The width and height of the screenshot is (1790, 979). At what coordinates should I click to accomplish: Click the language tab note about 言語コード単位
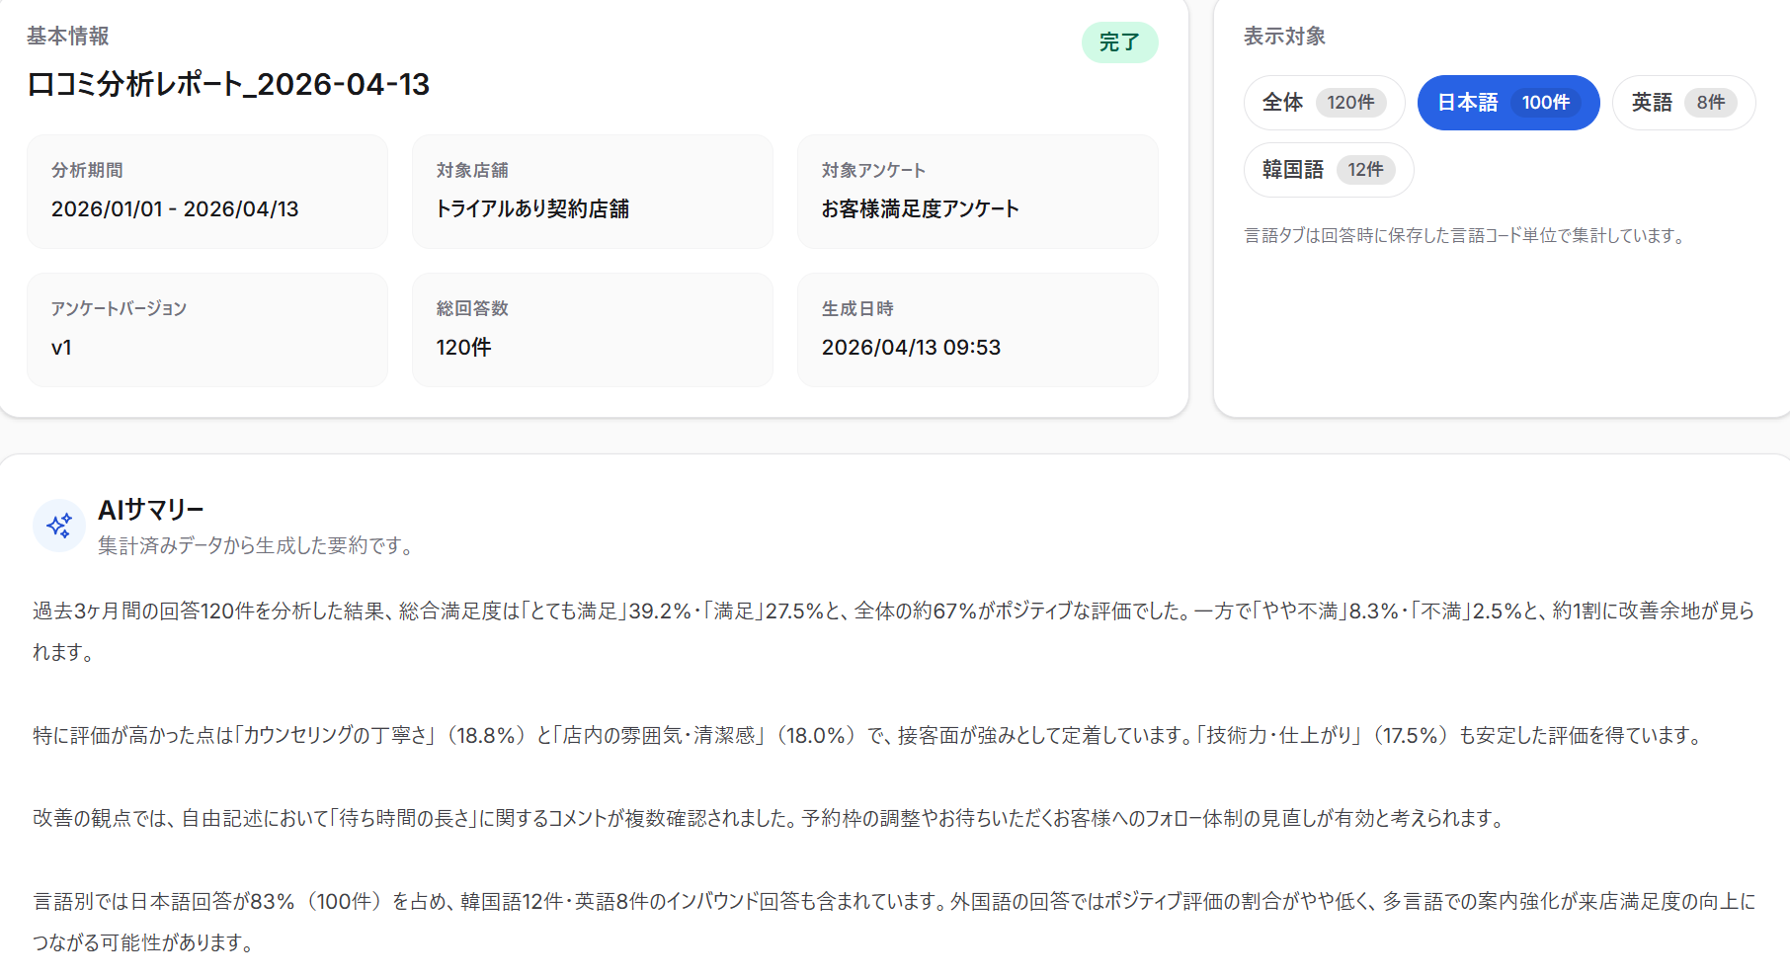[x=1466, y=235]
